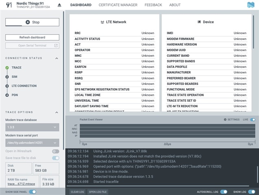The width and height of the screenshot is (259, 195).
Task: Click the RRC row in LTE Network
Action: pos(114,33)
